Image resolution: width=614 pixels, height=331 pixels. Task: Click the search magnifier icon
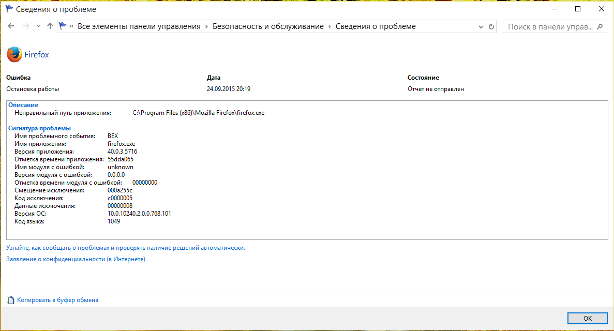(x=600, y=27)
